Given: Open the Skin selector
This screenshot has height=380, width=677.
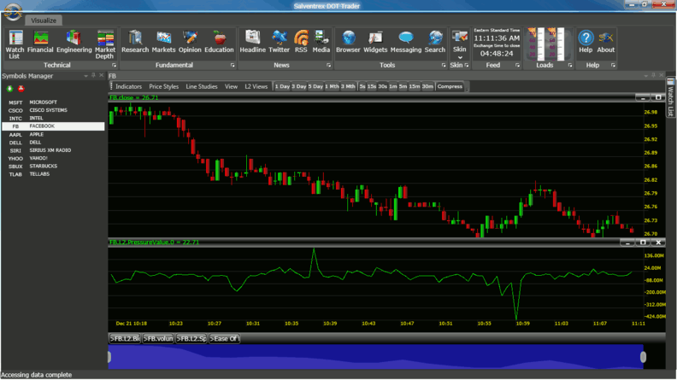Looking at the screenshot, I should 459,44.
